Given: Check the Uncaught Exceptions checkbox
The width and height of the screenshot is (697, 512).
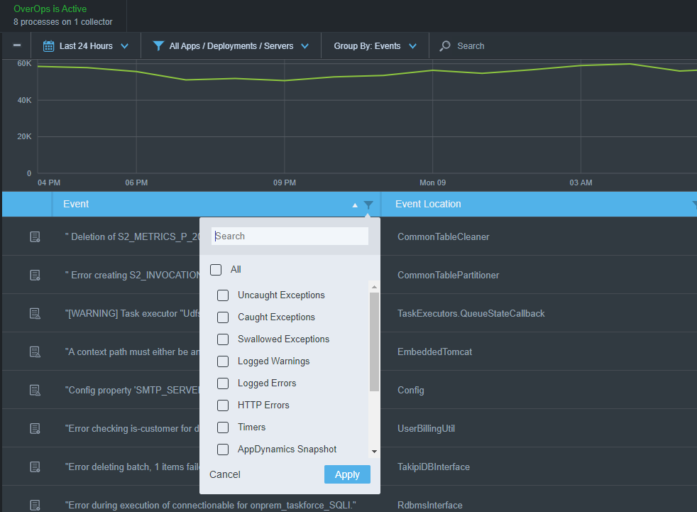Looking at the screenshot, I should tap(223, 295).
